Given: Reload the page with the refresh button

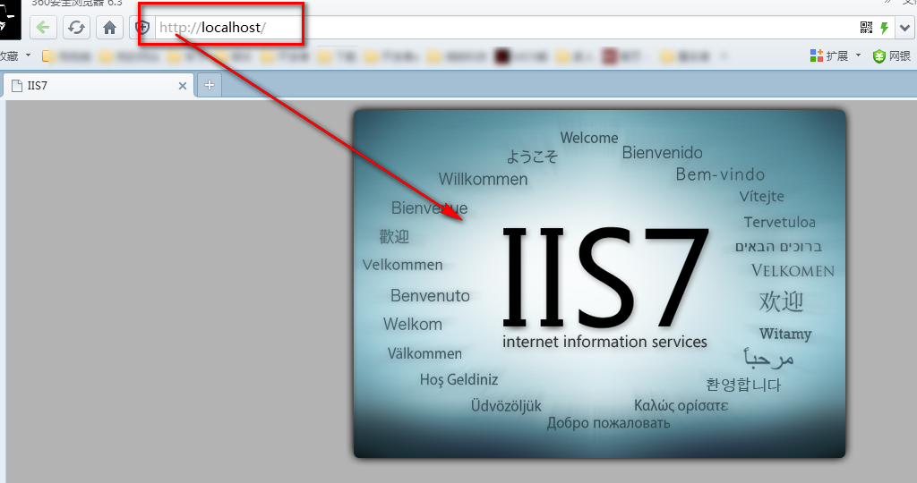Looking at the screenshot, I should tap(77, 28).
